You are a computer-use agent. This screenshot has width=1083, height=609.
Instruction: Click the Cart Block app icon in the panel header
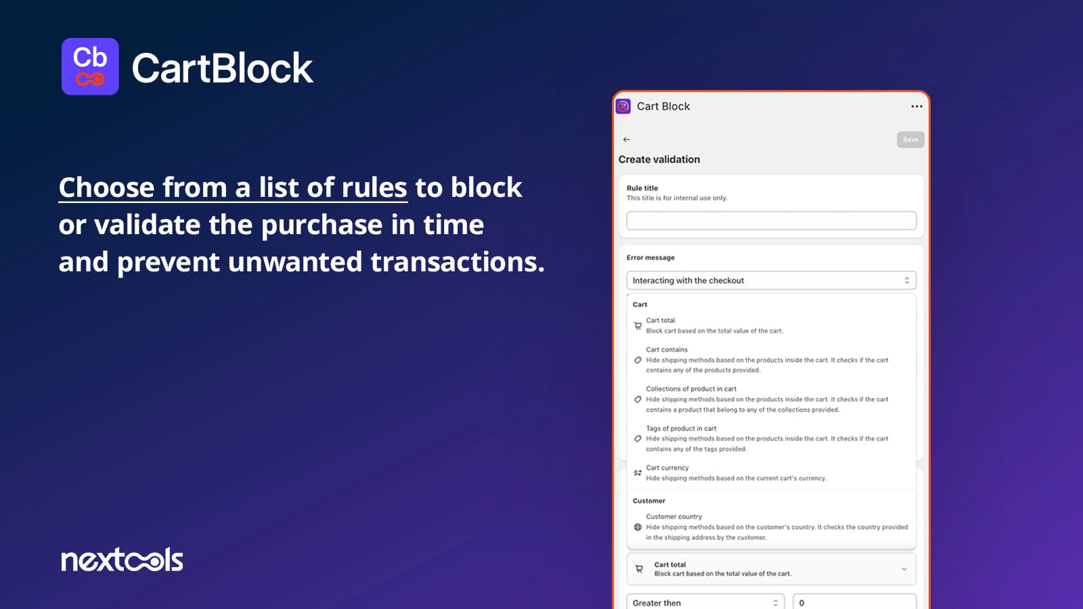(623, 106)
